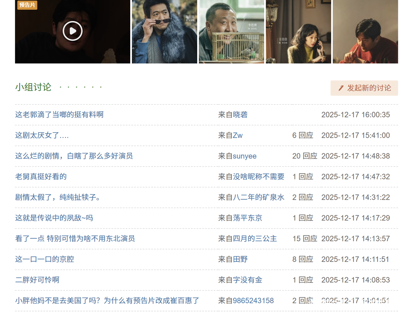Screen dimensions: 408x312
Task: Open photo of woman on telephone
Action: tap(298, 31)
